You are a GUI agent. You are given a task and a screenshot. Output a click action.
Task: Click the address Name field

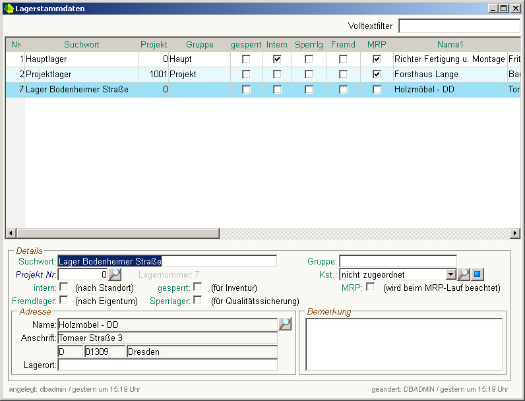(168, 324)
